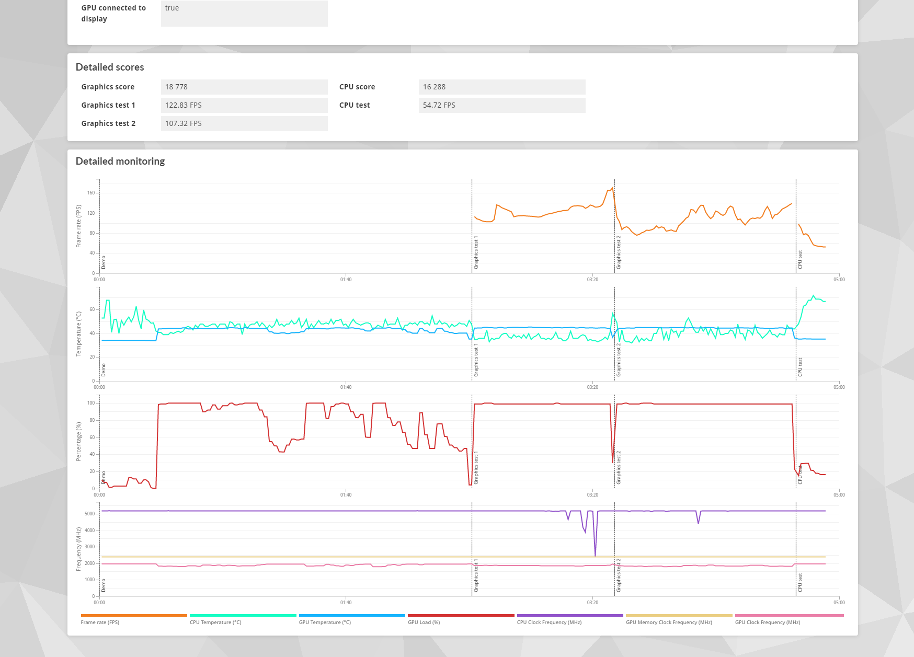Image resolution: width=914 pixels, height=657 pixels.
Task: Click the Temperature (°C) axis title
Action: 79,335
